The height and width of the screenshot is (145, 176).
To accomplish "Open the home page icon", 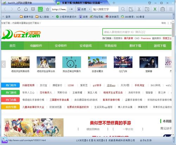I will click(x=26, y=9).
